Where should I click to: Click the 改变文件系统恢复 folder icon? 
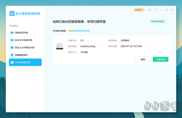[x=12, y=40]
